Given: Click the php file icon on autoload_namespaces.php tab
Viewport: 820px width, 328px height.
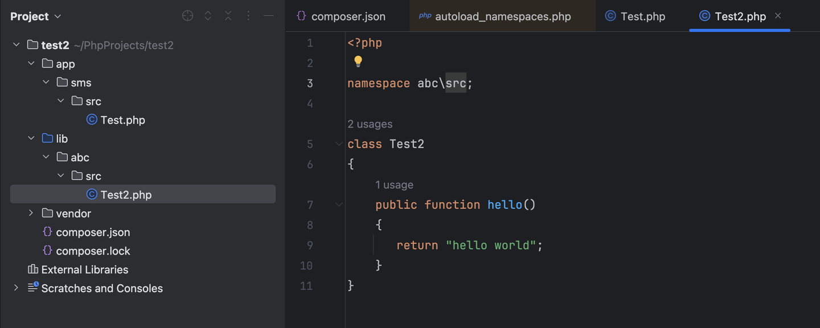Looking at the screenshot, I should pos(425,17).
